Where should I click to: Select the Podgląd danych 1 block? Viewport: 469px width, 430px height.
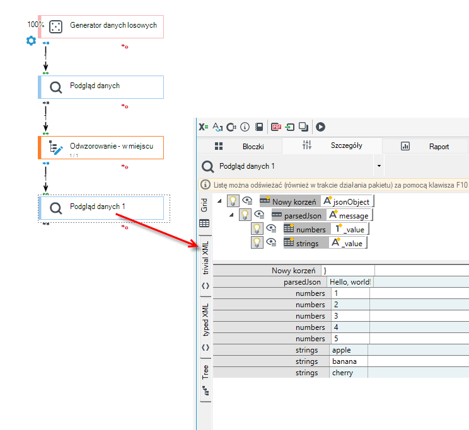[101, 208]
